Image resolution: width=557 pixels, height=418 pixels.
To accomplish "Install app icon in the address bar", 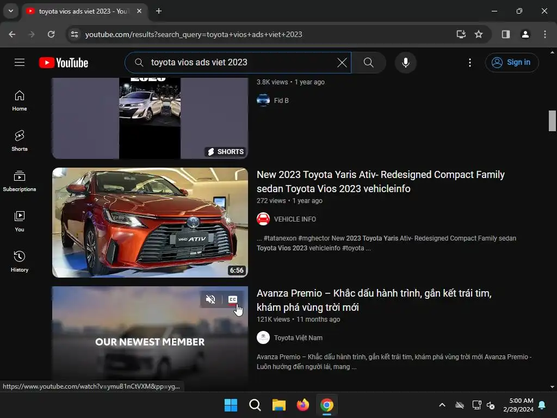I will (x=461, y=34).
